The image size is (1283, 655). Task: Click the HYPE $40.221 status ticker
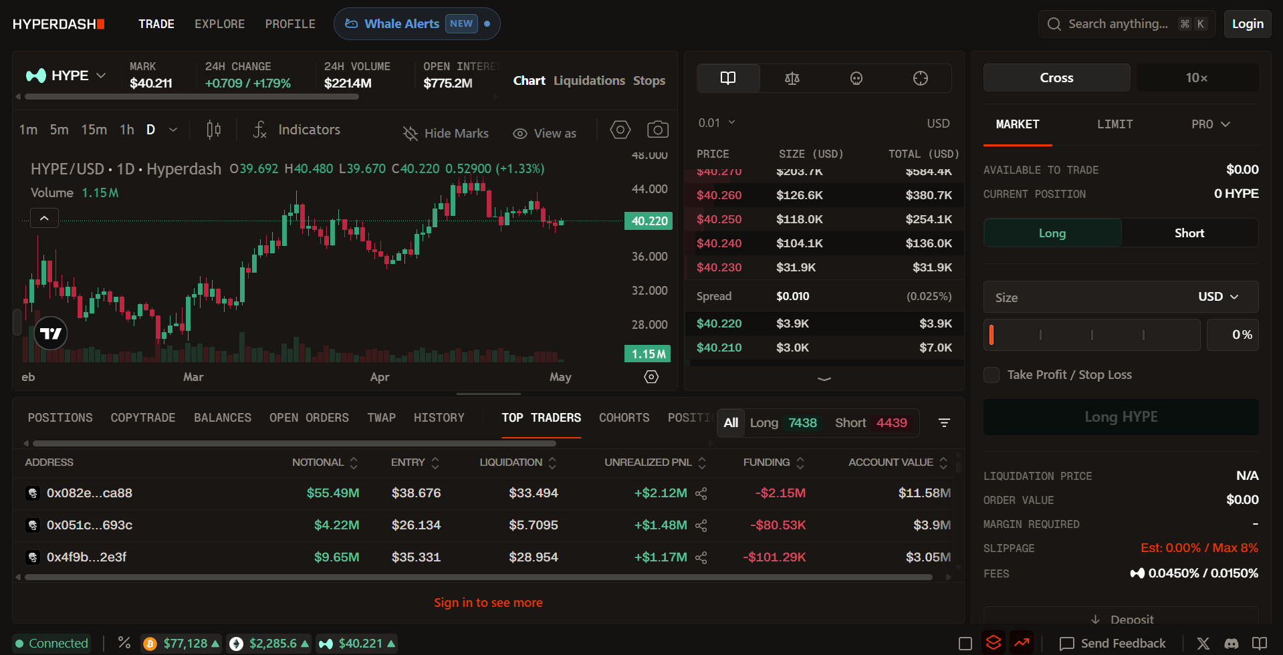pyautogui.click(x=357, y=644)
